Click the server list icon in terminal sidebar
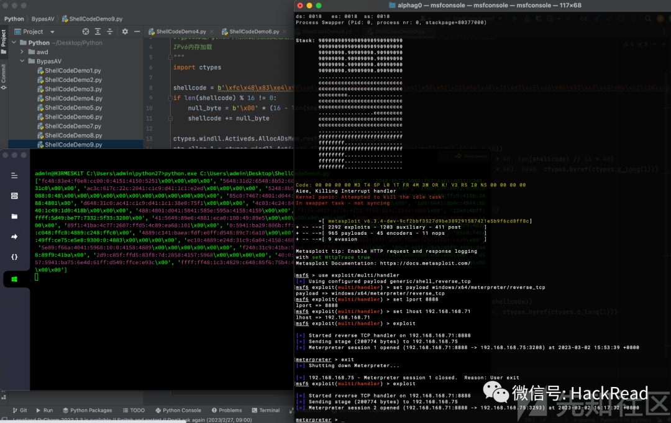Image resolution: width=671 pixels, height=423 pixels. (x=14, y=196)
